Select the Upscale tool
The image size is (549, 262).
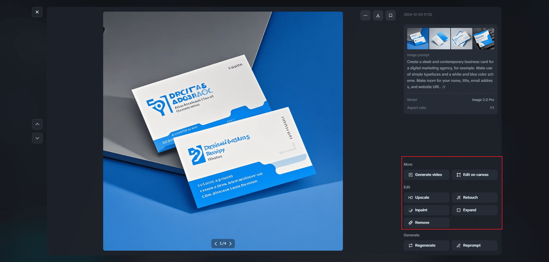426,197
